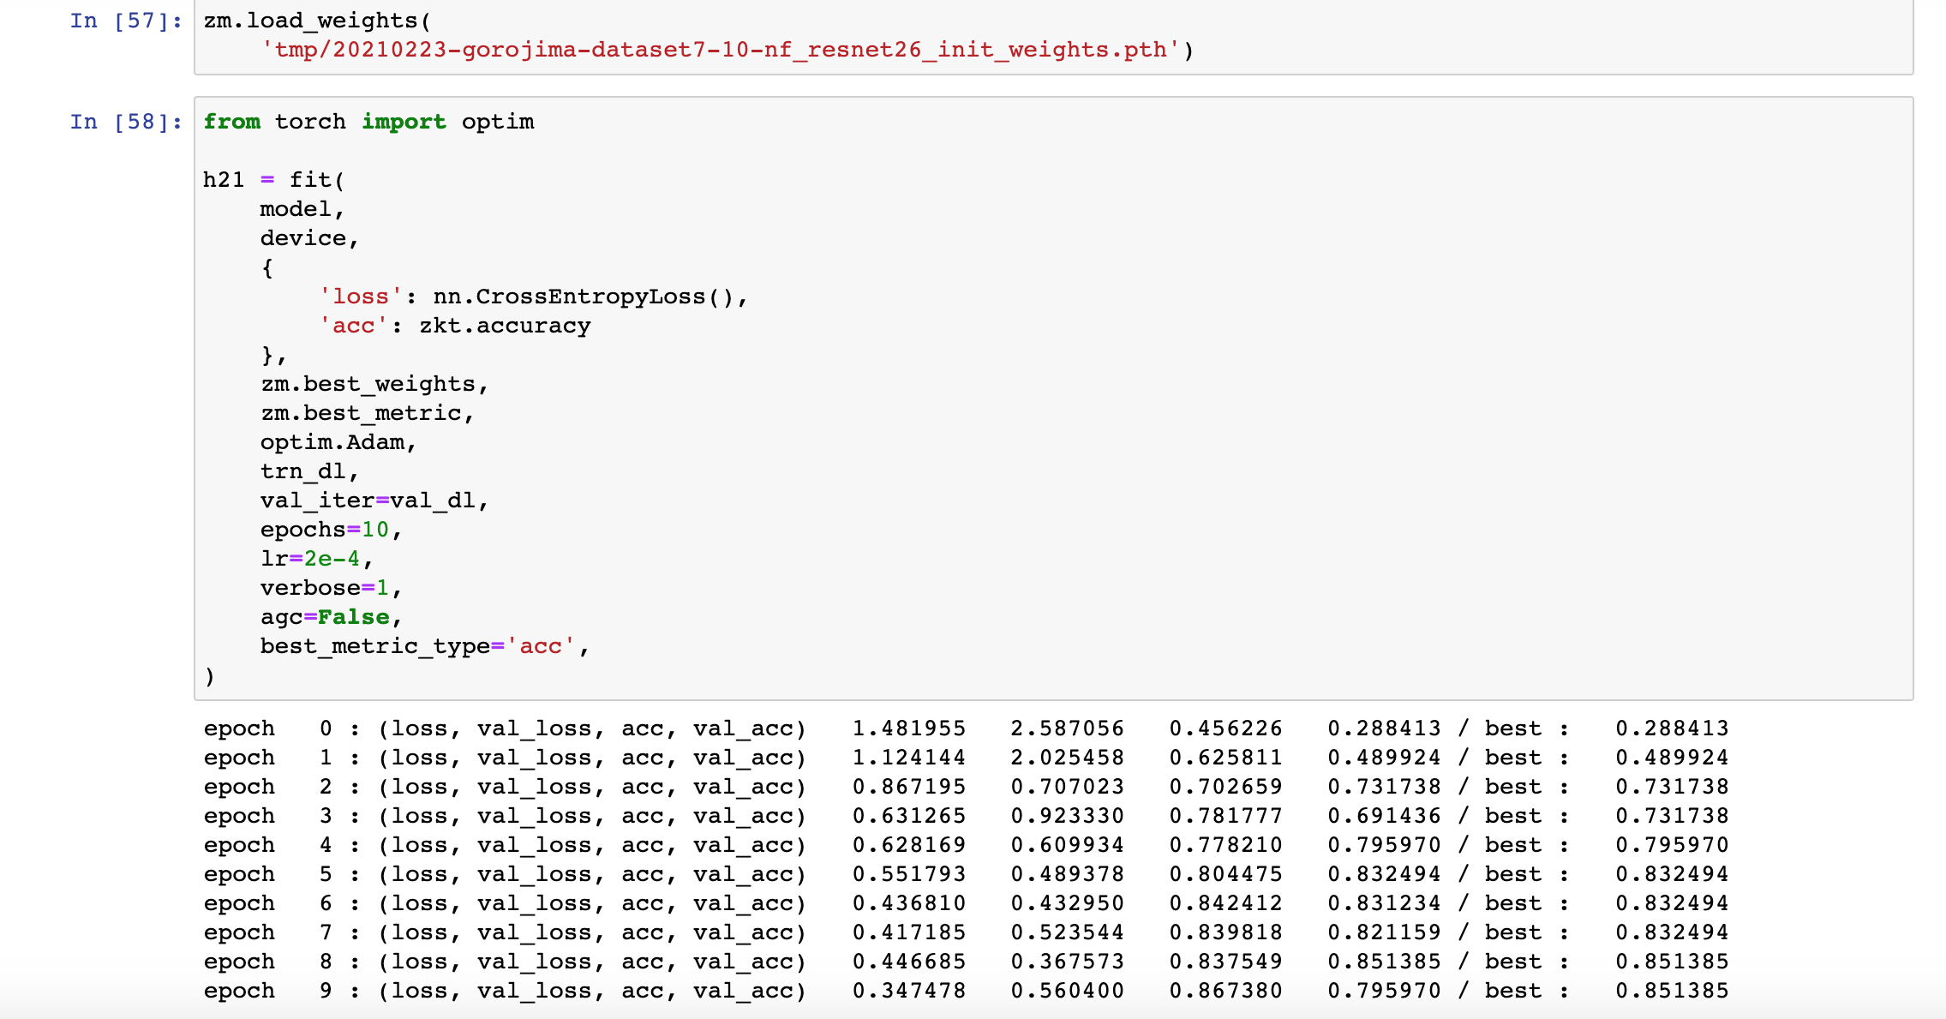The width and height of the screenshot is (1946, 1019).
Task: Click the val_iter=val_dl argument
Action: pyautogui.click(x=374, y=501)
